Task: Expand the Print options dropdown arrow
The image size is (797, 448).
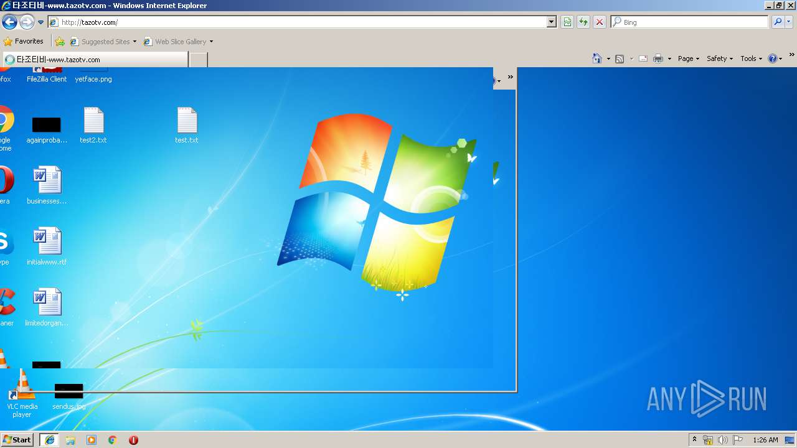Action: coord(669,58)
